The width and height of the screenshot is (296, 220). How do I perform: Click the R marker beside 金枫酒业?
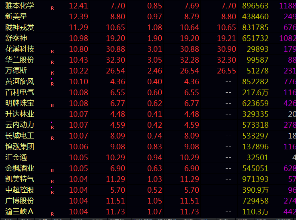coord(52,171)
